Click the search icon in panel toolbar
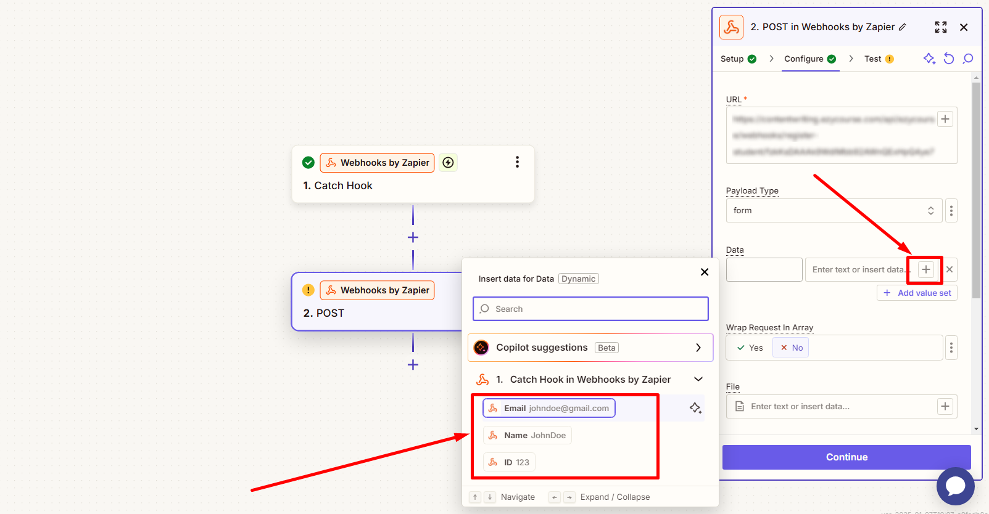Screen dimensions: 989x514 click(968, 59)
